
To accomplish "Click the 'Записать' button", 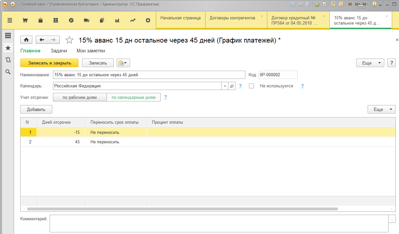I will [x=98, y=63].
